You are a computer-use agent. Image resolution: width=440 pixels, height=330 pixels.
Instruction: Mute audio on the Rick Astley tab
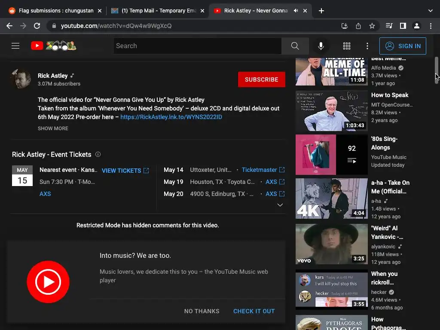click(296, 11)
